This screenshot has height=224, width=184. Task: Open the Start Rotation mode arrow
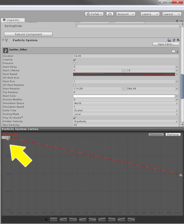pyautogui.click(x=177, y=89)
